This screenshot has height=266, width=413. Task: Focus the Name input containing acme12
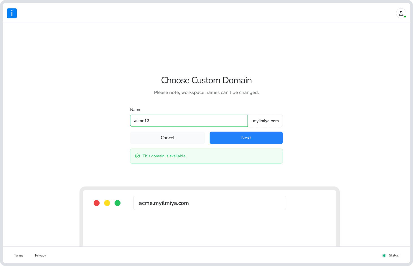189,121
